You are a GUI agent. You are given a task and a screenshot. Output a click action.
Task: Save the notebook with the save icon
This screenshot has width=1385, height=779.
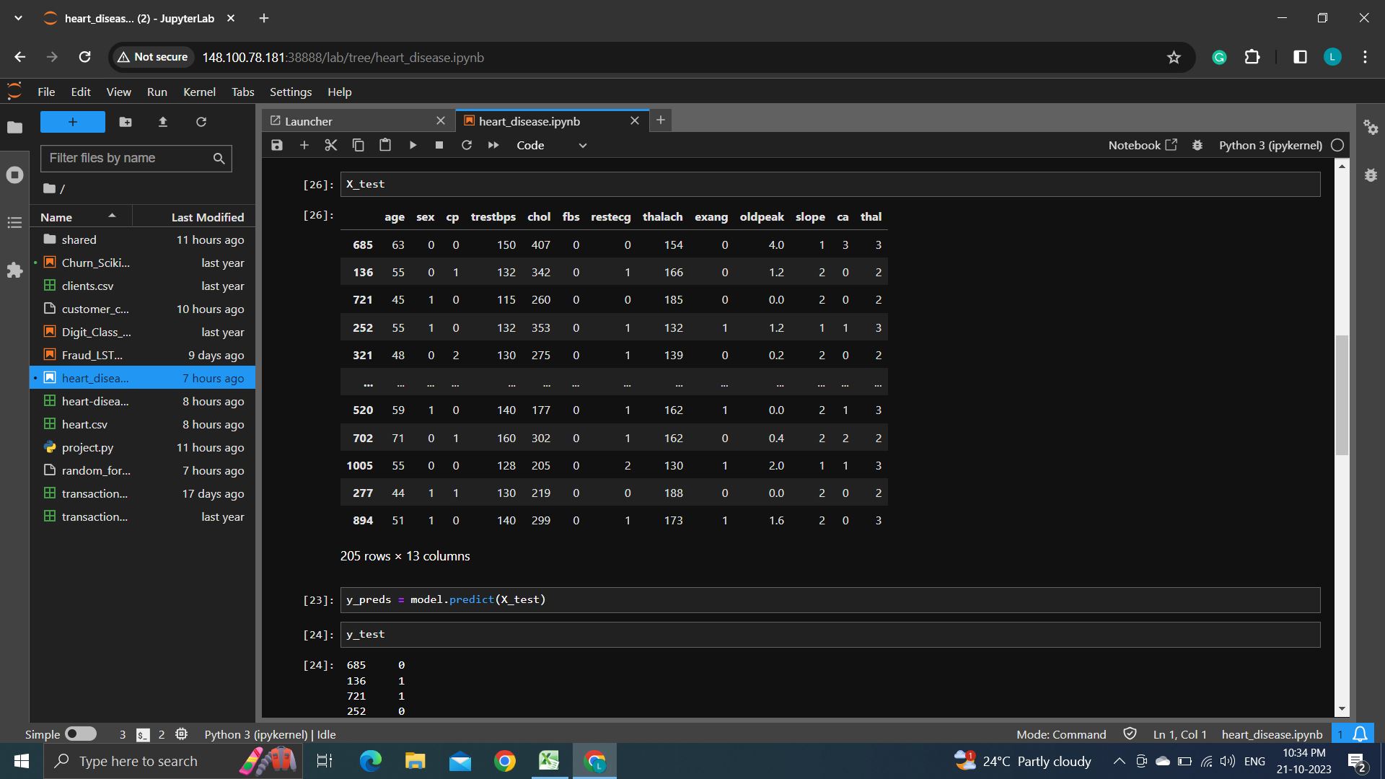point(277,145)
